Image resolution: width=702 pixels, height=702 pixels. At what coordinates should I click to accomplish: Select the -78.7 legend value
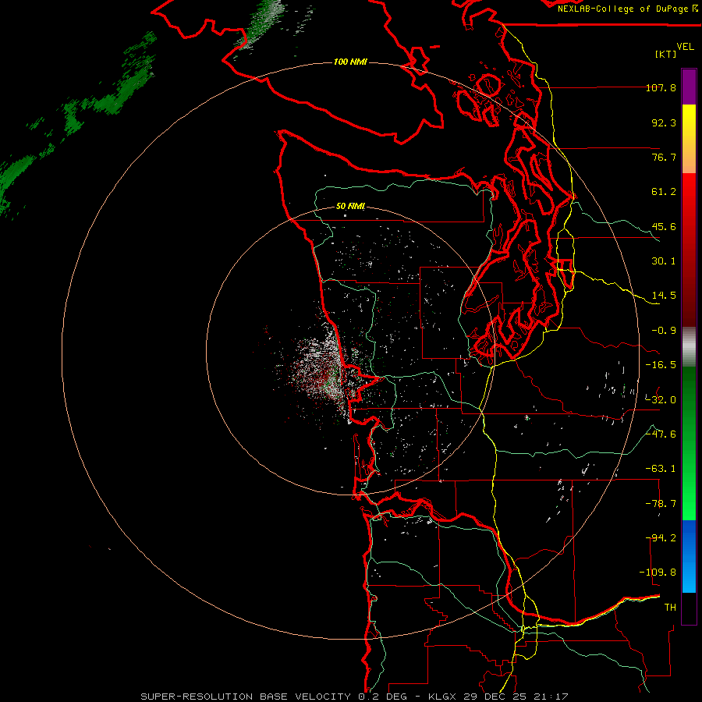pyautogui.click(x=661, y=504)
